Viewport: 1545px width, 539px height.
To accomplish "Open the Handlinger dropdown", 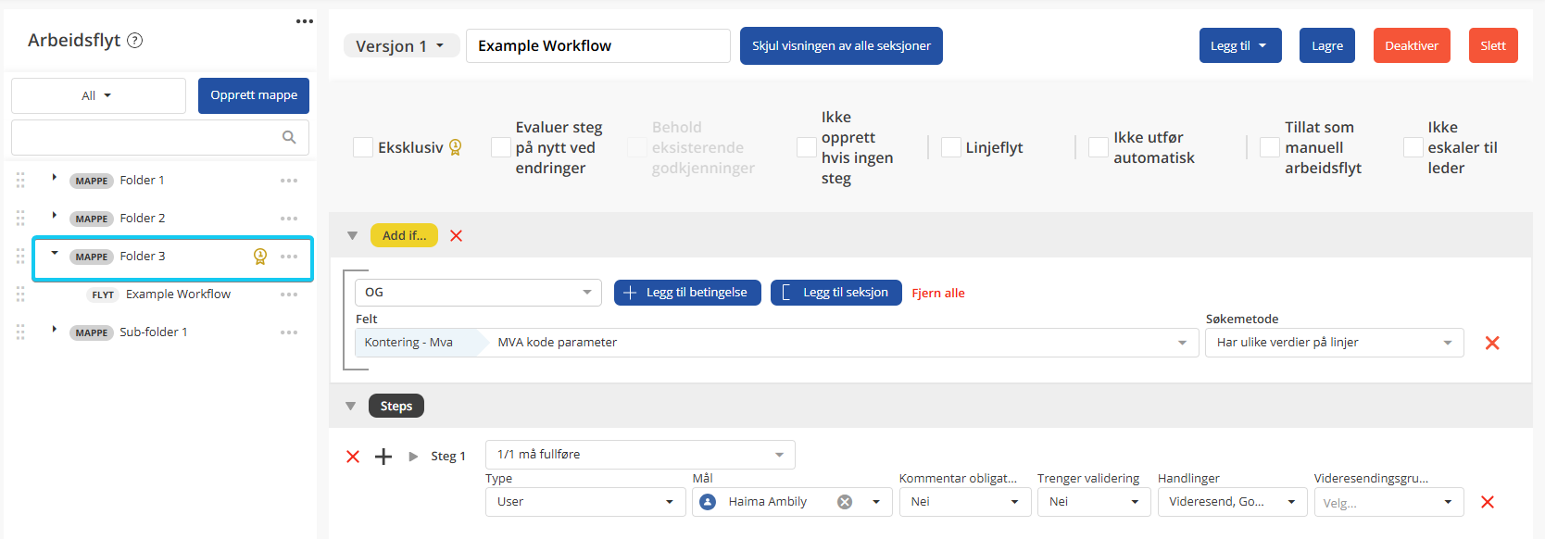I will (x=1232, y=502).
